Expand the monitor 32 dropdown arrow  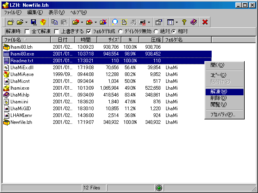149,22
